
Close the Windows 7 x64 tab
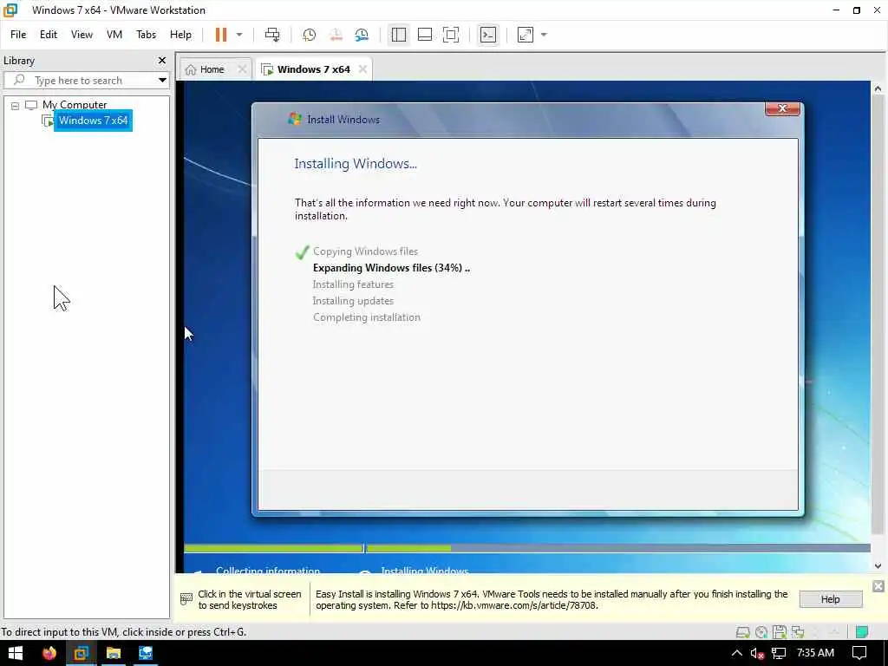click(362, 69)
